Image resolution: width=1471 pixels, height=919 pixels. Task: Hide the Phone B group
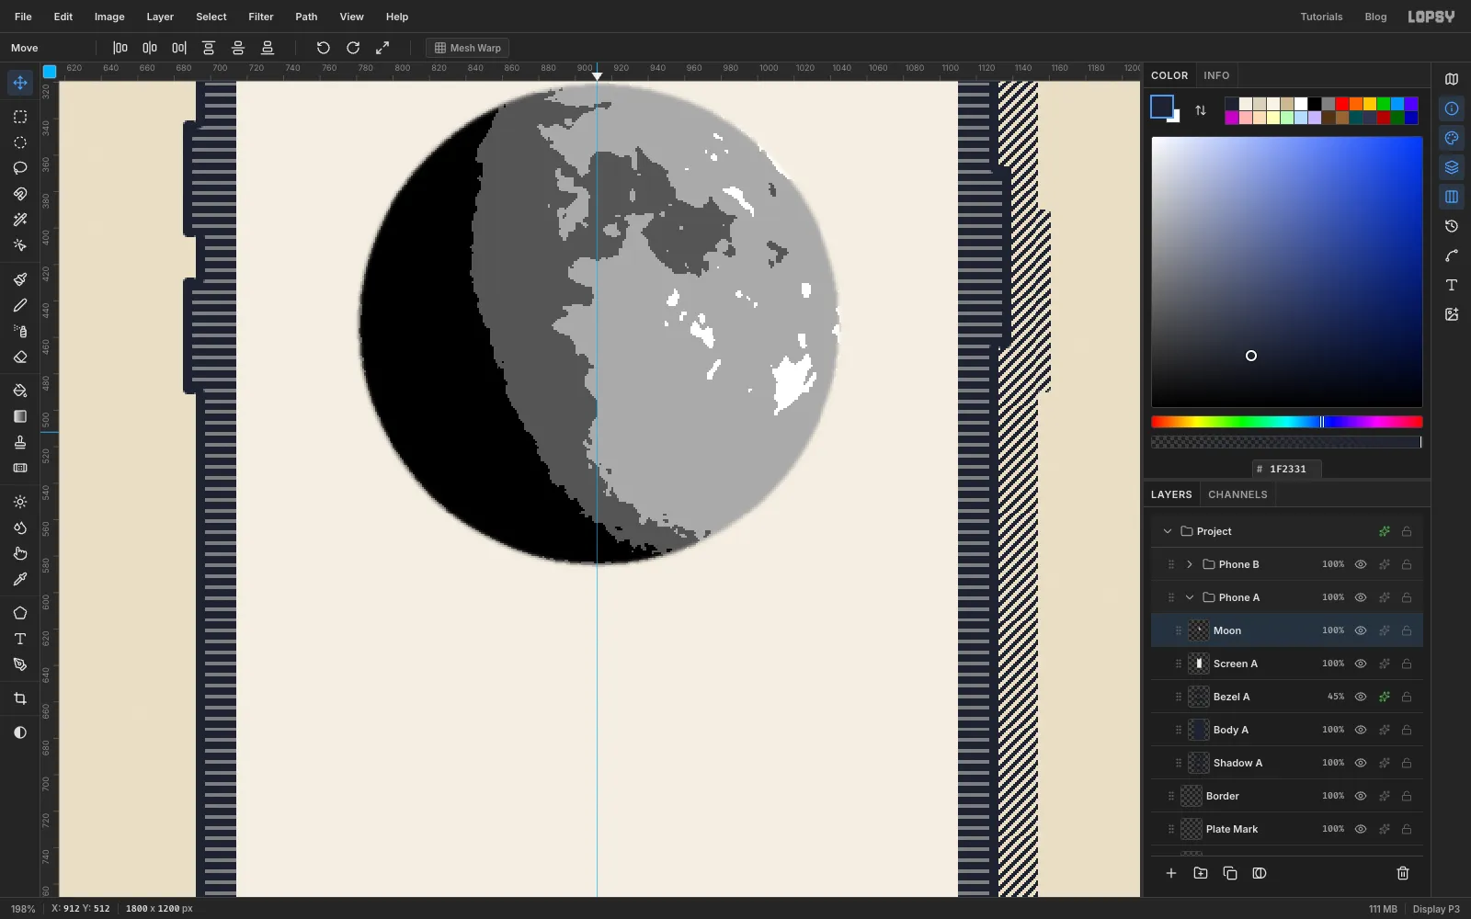pos(1361,564)
